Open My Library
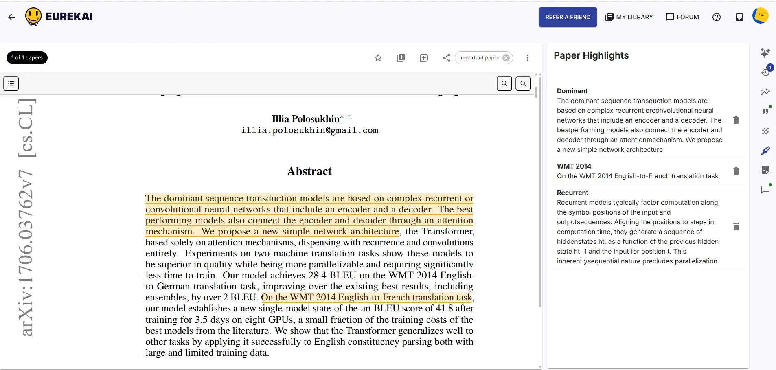This screenshot has height=370, width=776. click(629, 17)
